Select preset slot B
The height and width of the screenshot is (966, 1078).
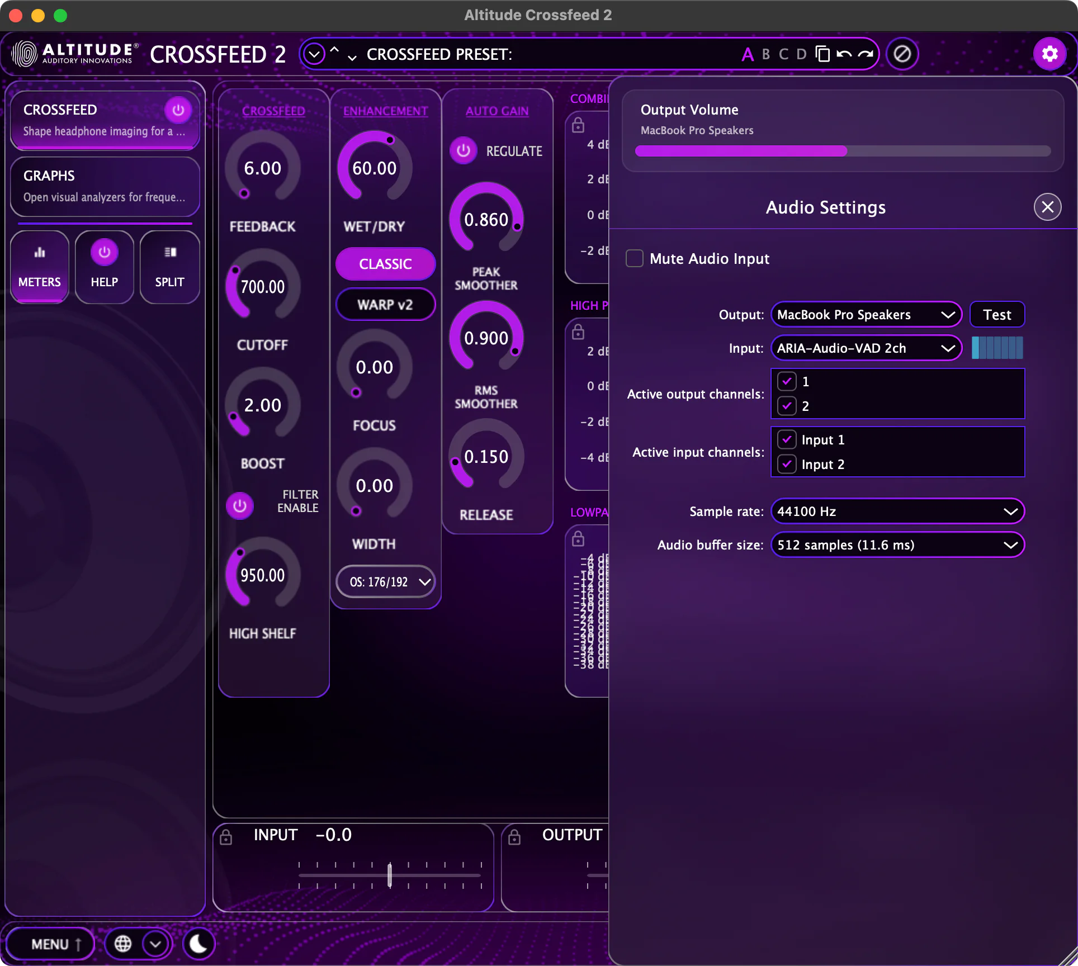766,54
